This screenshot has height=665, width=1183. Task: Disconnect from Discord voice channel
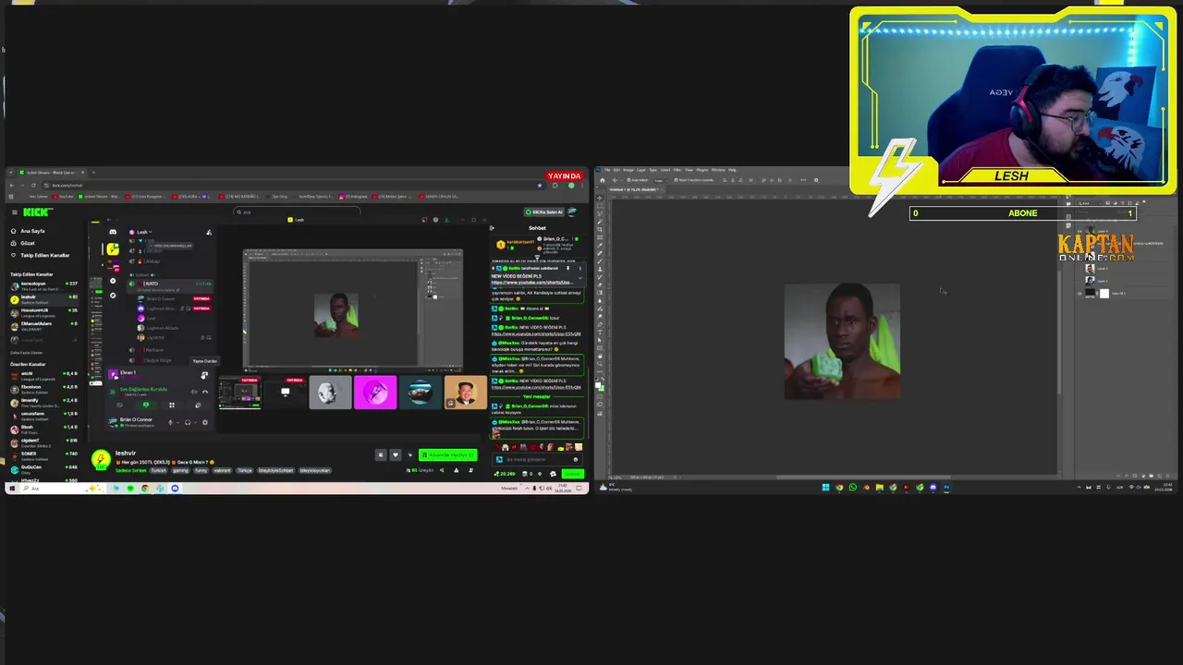pos(205,392)
